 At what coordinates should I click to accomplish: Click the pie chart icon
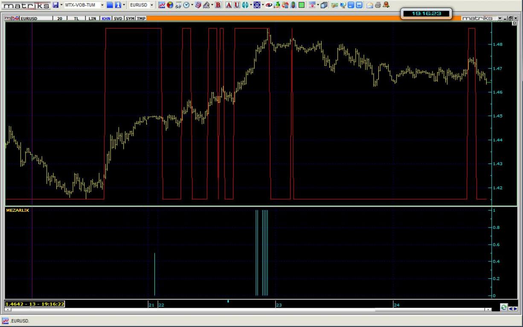point(169,5)
